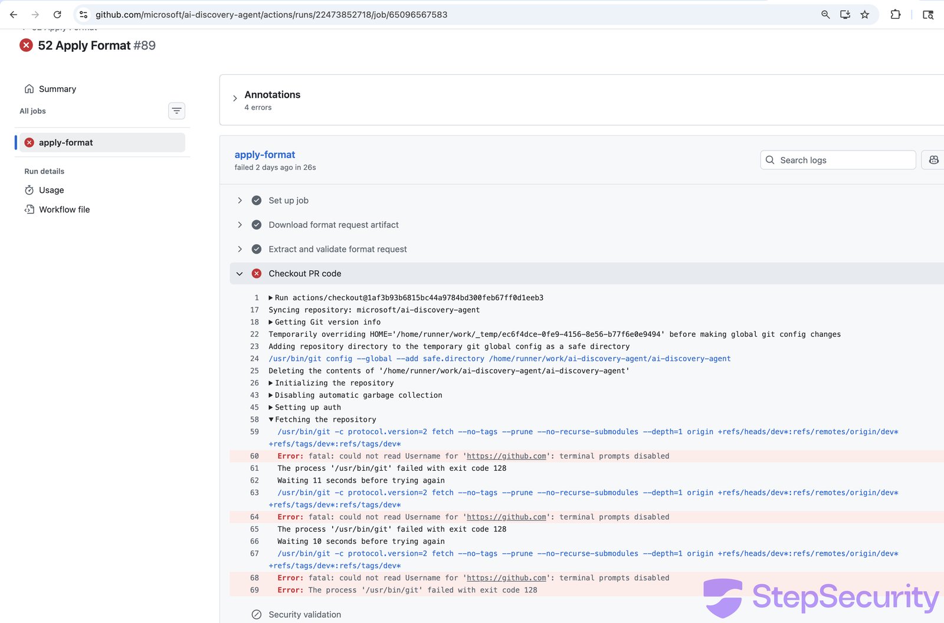Screen dimensions: 944x623
Task: Bookmark this page with star icon
Action: point(865,15)
